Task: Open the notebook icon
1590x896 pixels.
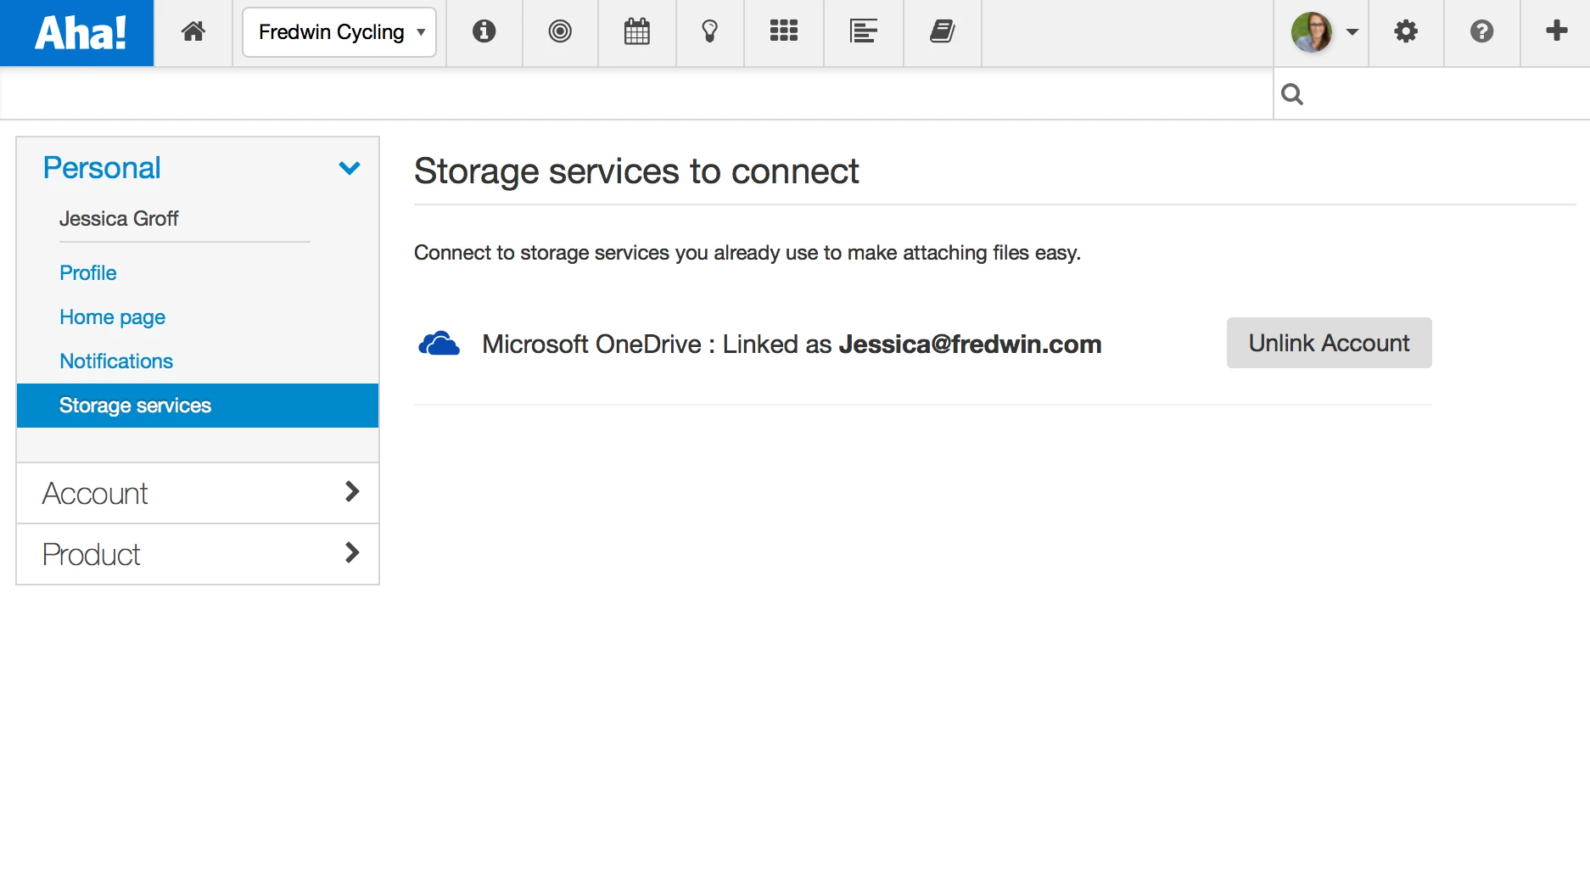Action: pos(942,32)
